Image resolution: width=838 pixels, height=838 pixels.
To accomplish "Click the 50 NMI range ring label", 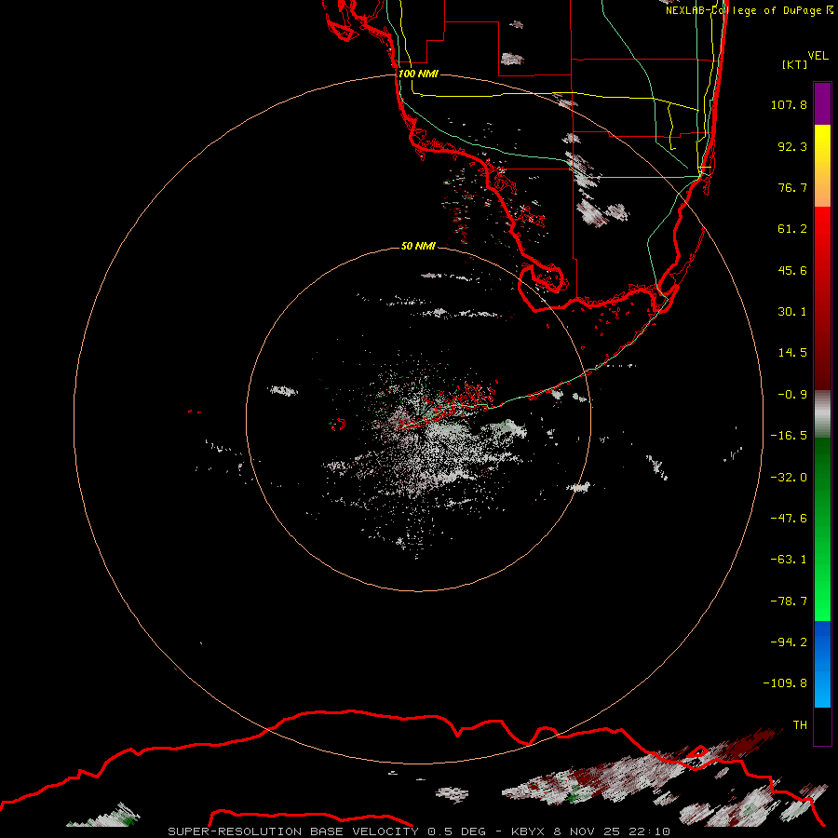I will pos(418,246).
